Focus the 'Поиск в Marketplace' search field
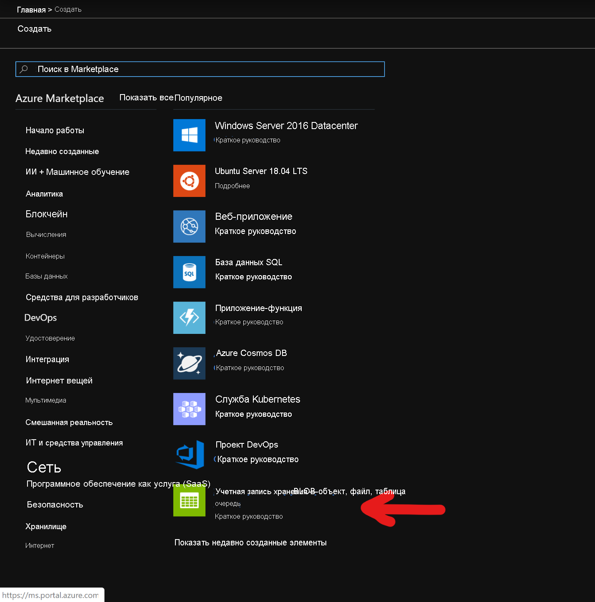Image resolution: width=595 pixels, height=602 pixels. pos(200,69)
